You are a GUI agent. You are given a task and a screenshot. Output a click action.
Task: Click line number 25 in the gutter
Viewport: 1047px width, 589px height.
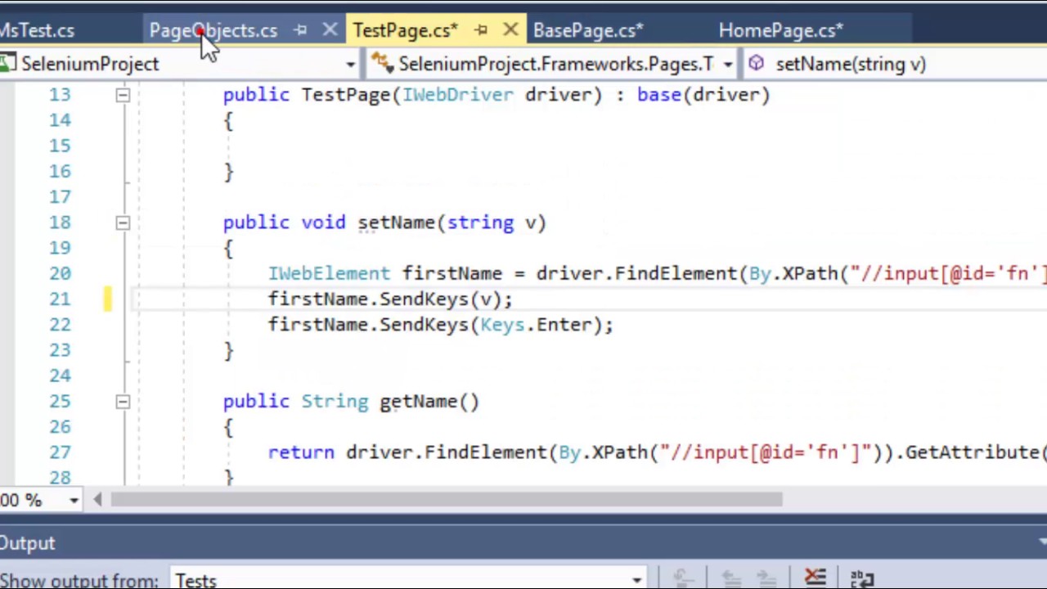tap(60, 402)
